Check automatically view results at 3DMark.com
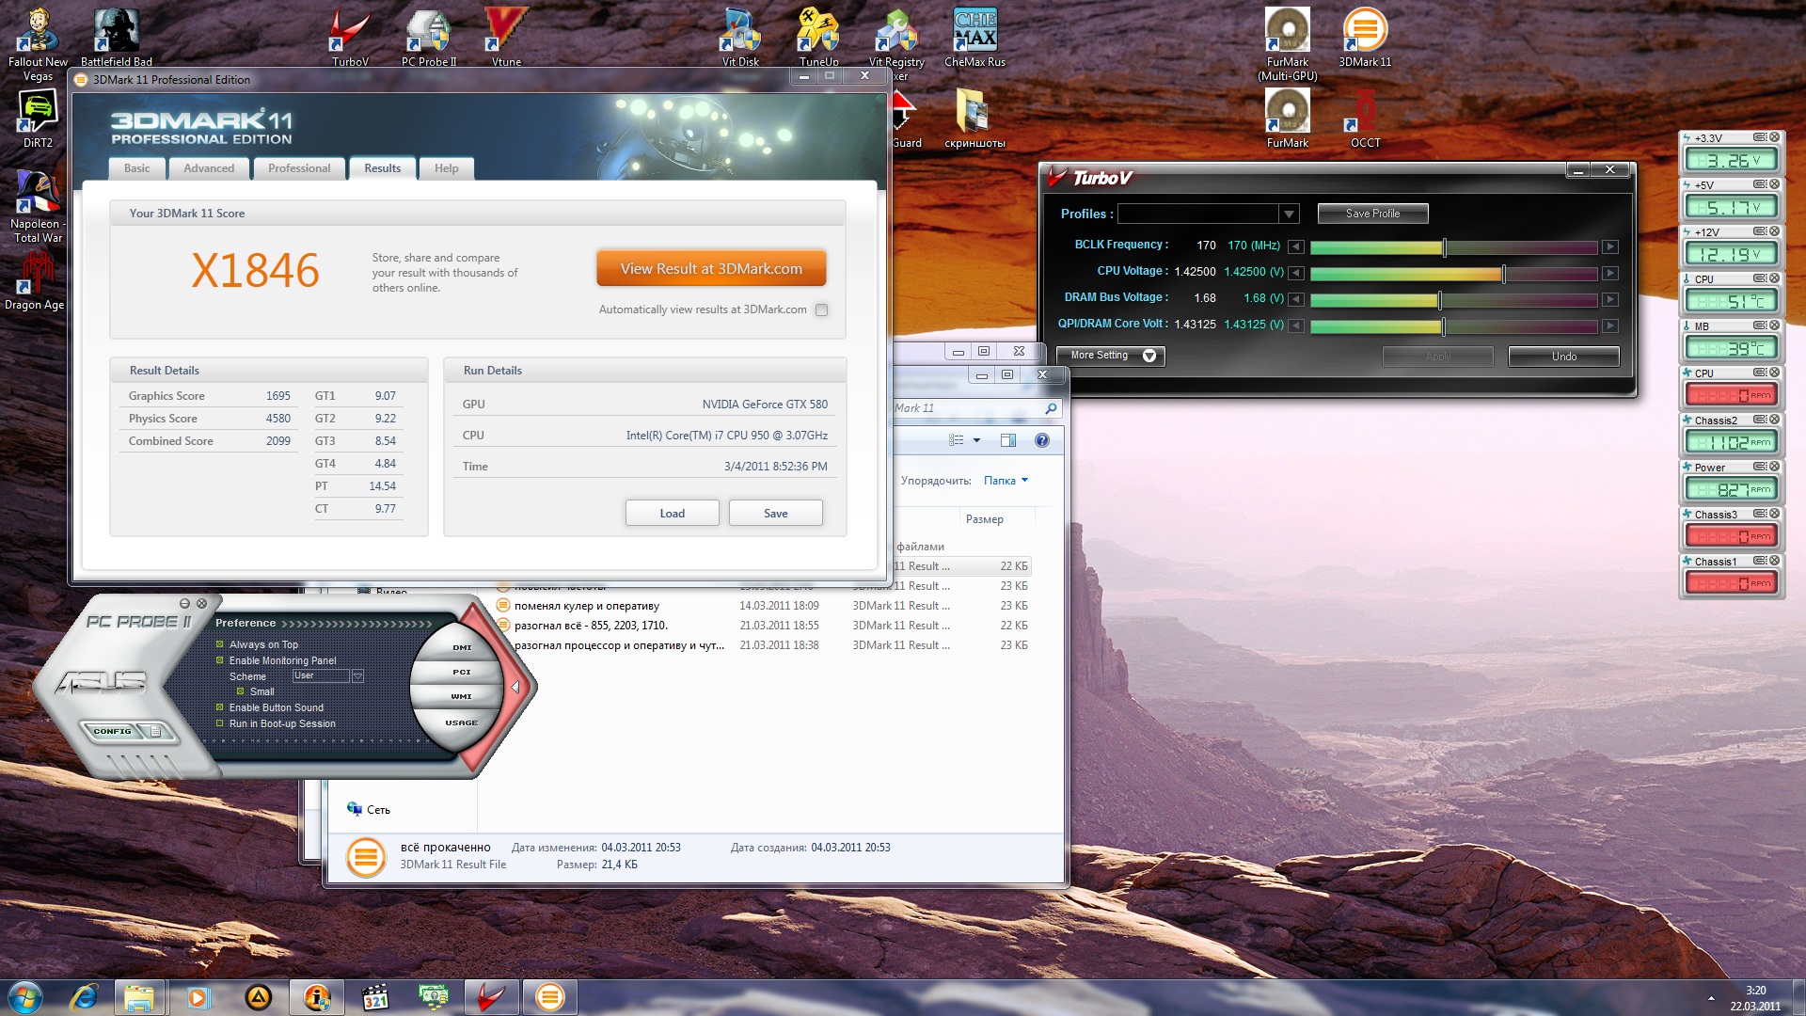This screenshot has width=1806, height=1016. pyautogui.click(x=821, y=310)
